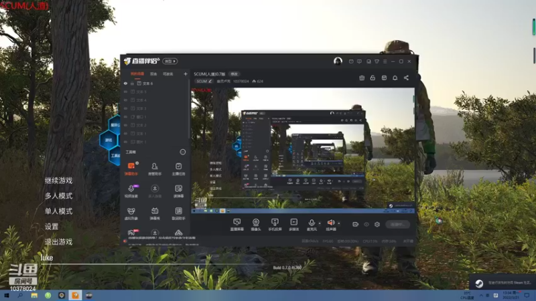Switch to the first scene tab (red)
Image resolution: width=536 pixels, height=301 pixels.
137,74
